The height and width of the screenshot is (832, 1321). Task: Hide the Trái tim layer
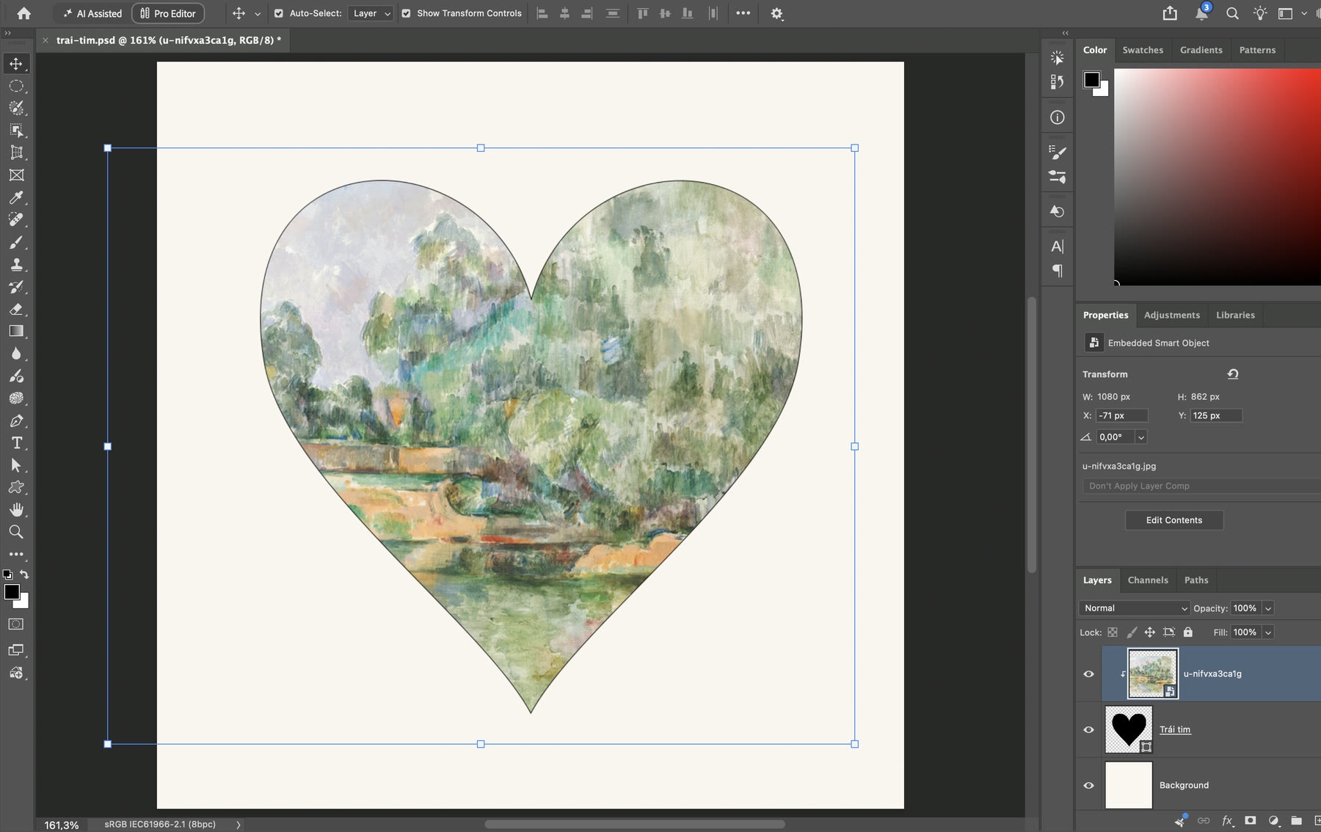coord(1089,730)
